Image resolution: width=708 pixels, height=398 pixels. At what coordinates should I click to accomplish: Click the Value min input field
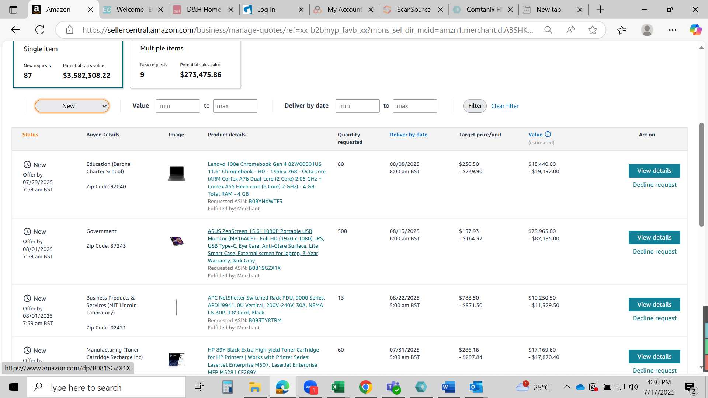point(178,106)
